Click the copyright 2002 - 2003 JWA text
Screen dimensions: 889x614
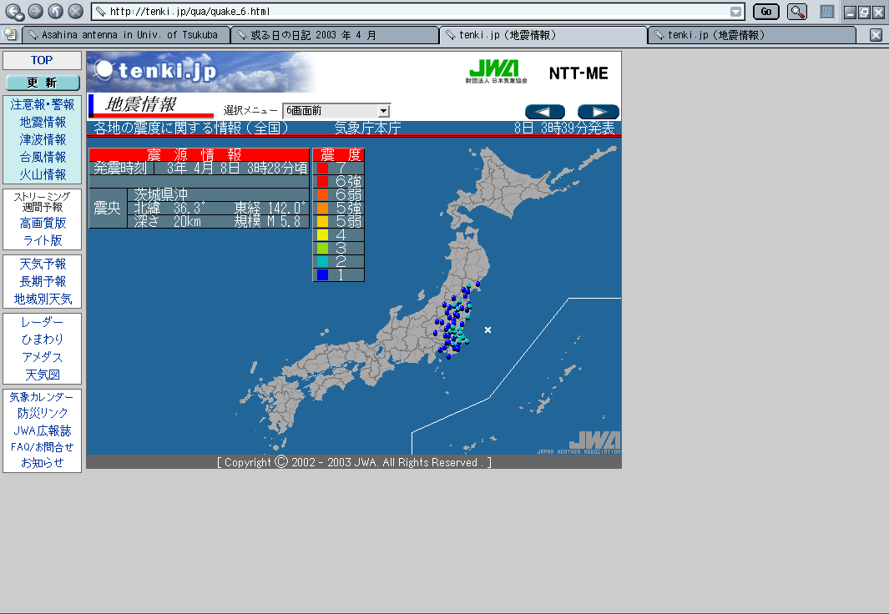[354, 462]
